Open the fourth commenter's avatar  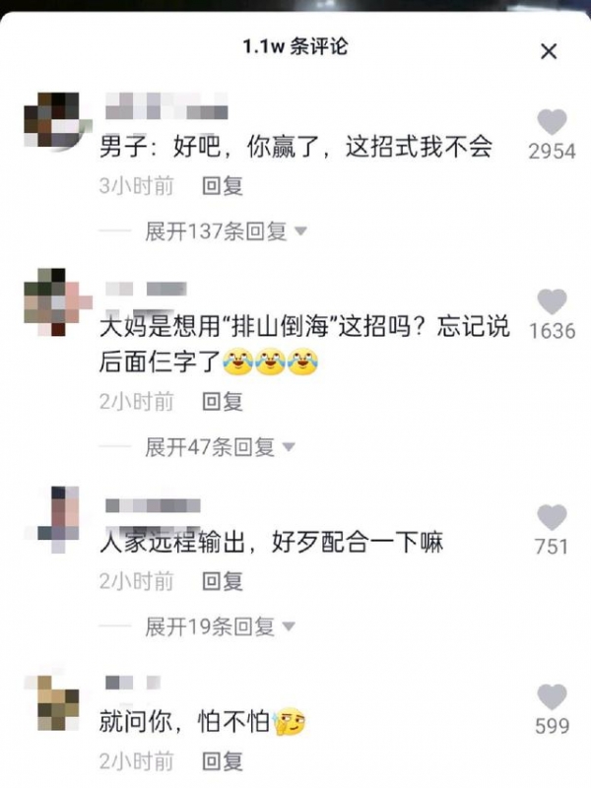click(x=52, y=702)
